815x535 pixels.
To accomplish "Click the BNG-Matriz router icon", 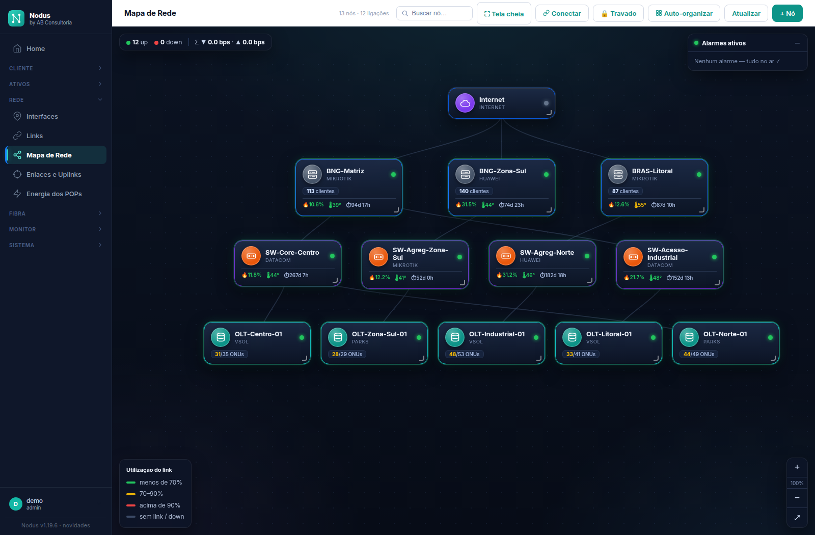I will (x=312, y=174).
